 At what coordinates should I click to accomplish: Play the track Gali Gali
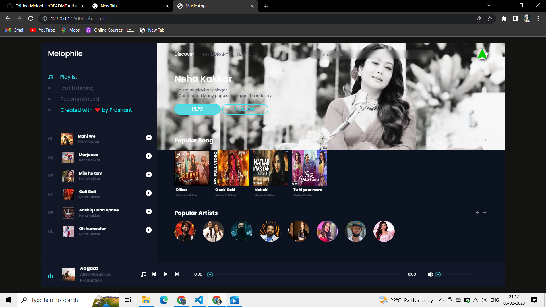[149, 193]
